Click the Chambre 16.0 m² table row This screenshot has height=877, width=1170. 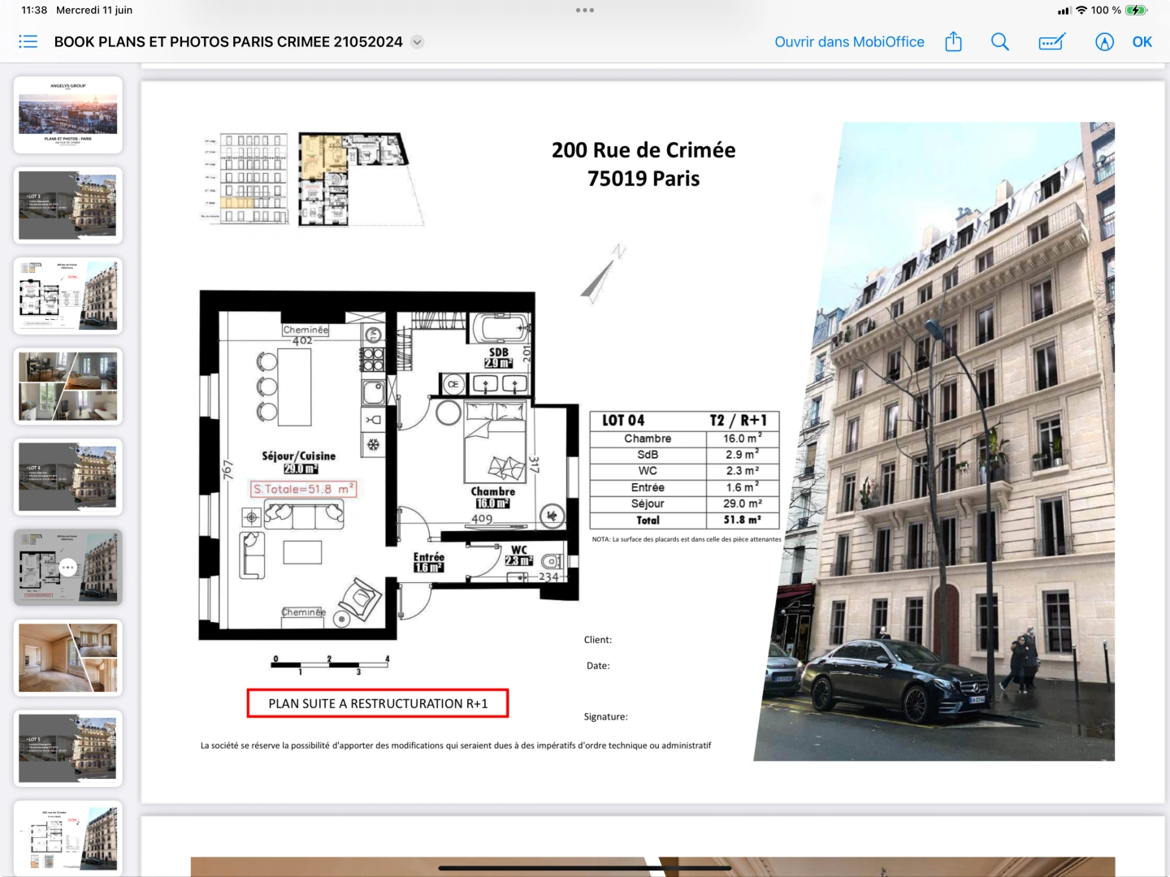pos(684,438)
